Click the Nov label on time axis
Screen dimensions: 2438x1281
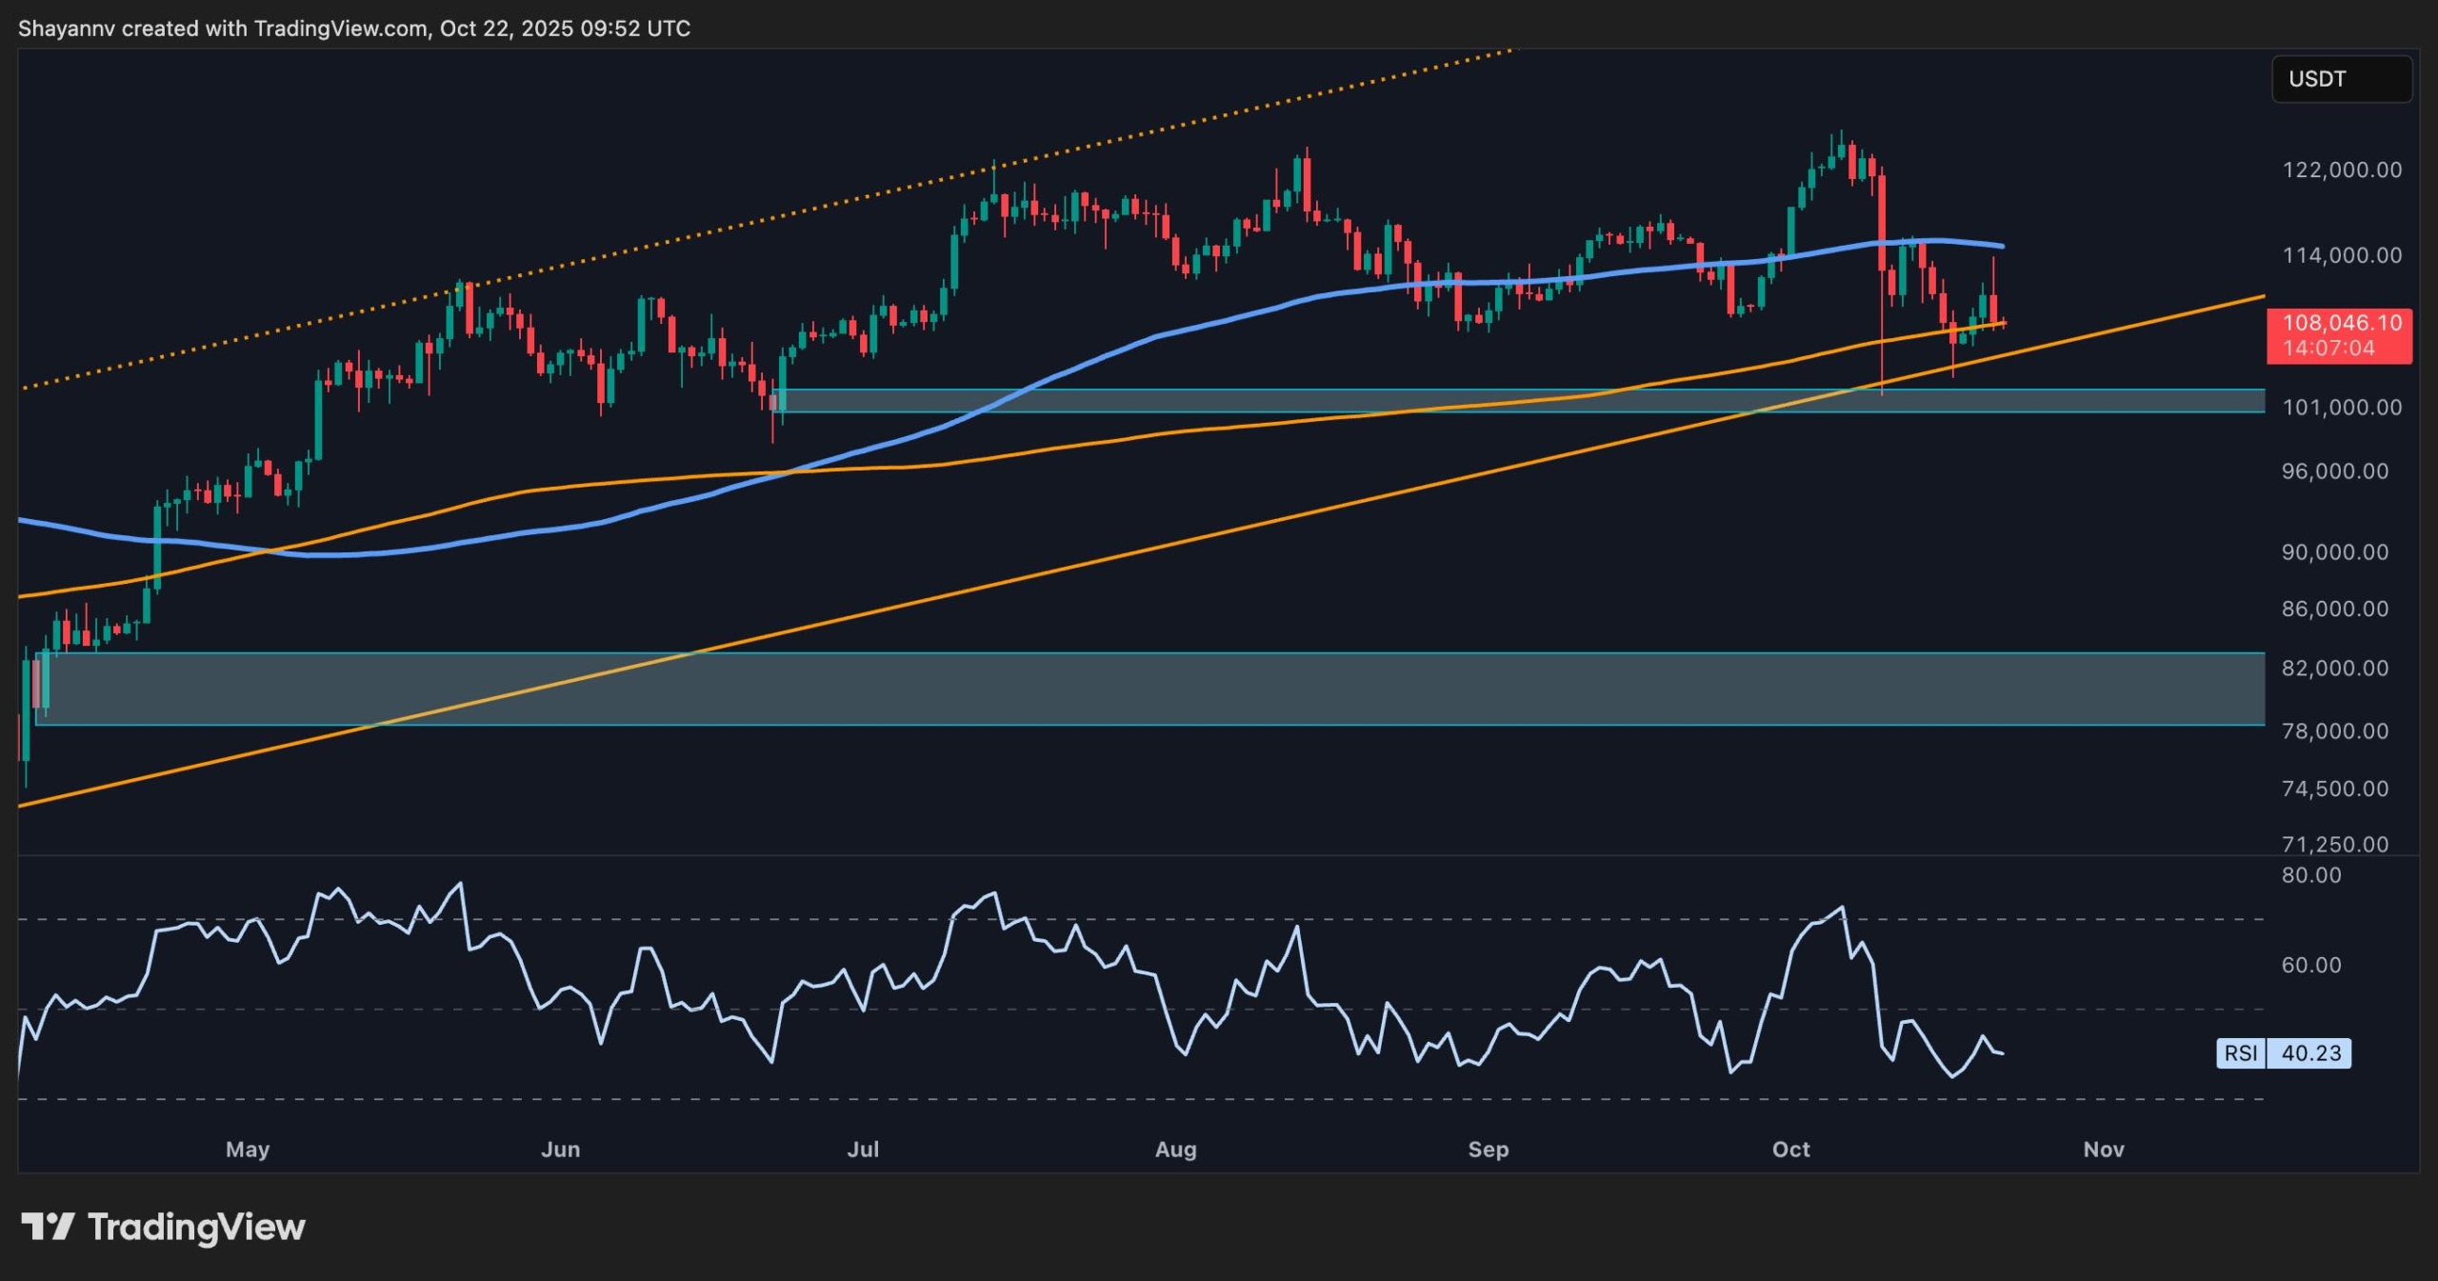click(x=2104, y=1150)
